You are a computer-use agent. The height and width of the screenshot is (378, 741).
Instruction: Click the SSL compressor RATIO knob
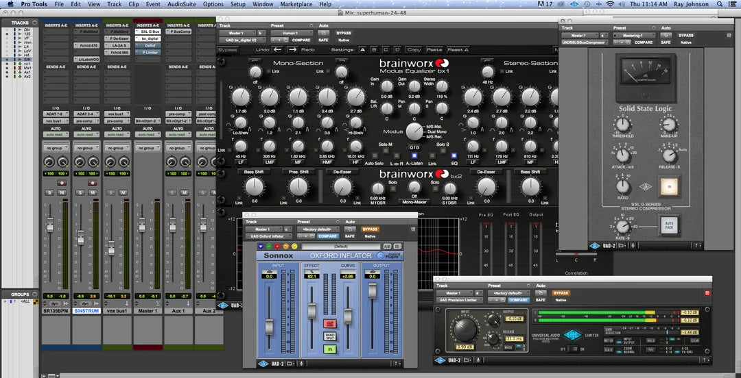pos(623,186)
